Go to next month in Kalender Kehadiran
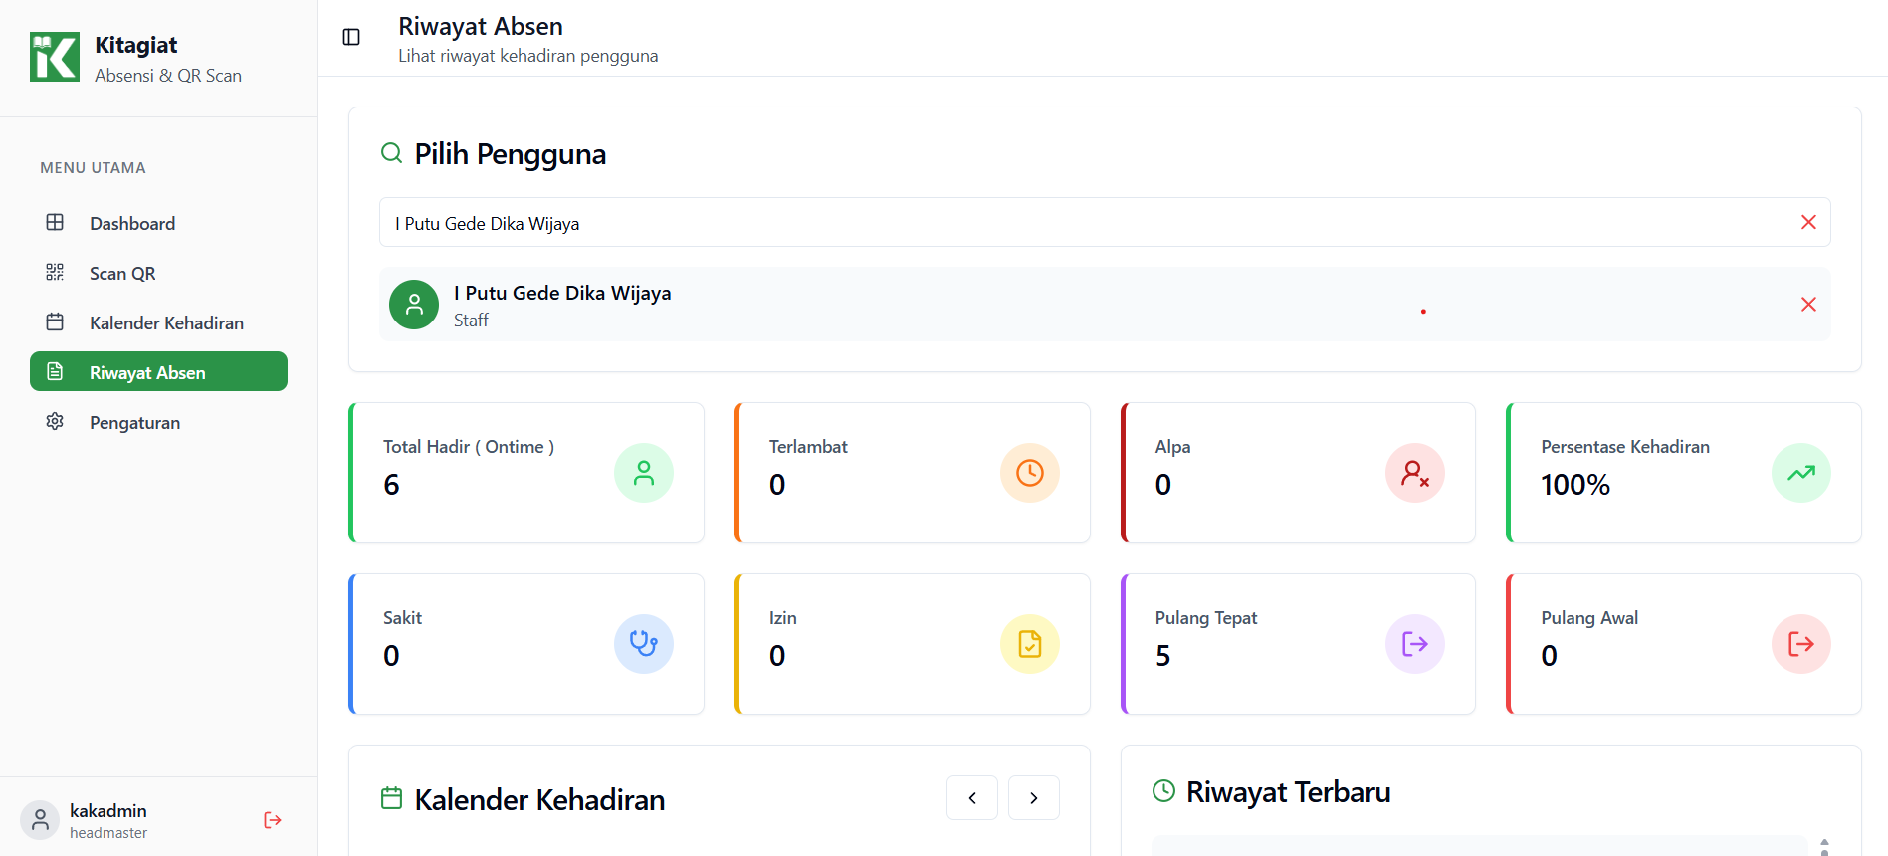Screen dimensions: 1888x856 tap(1034, 797)
